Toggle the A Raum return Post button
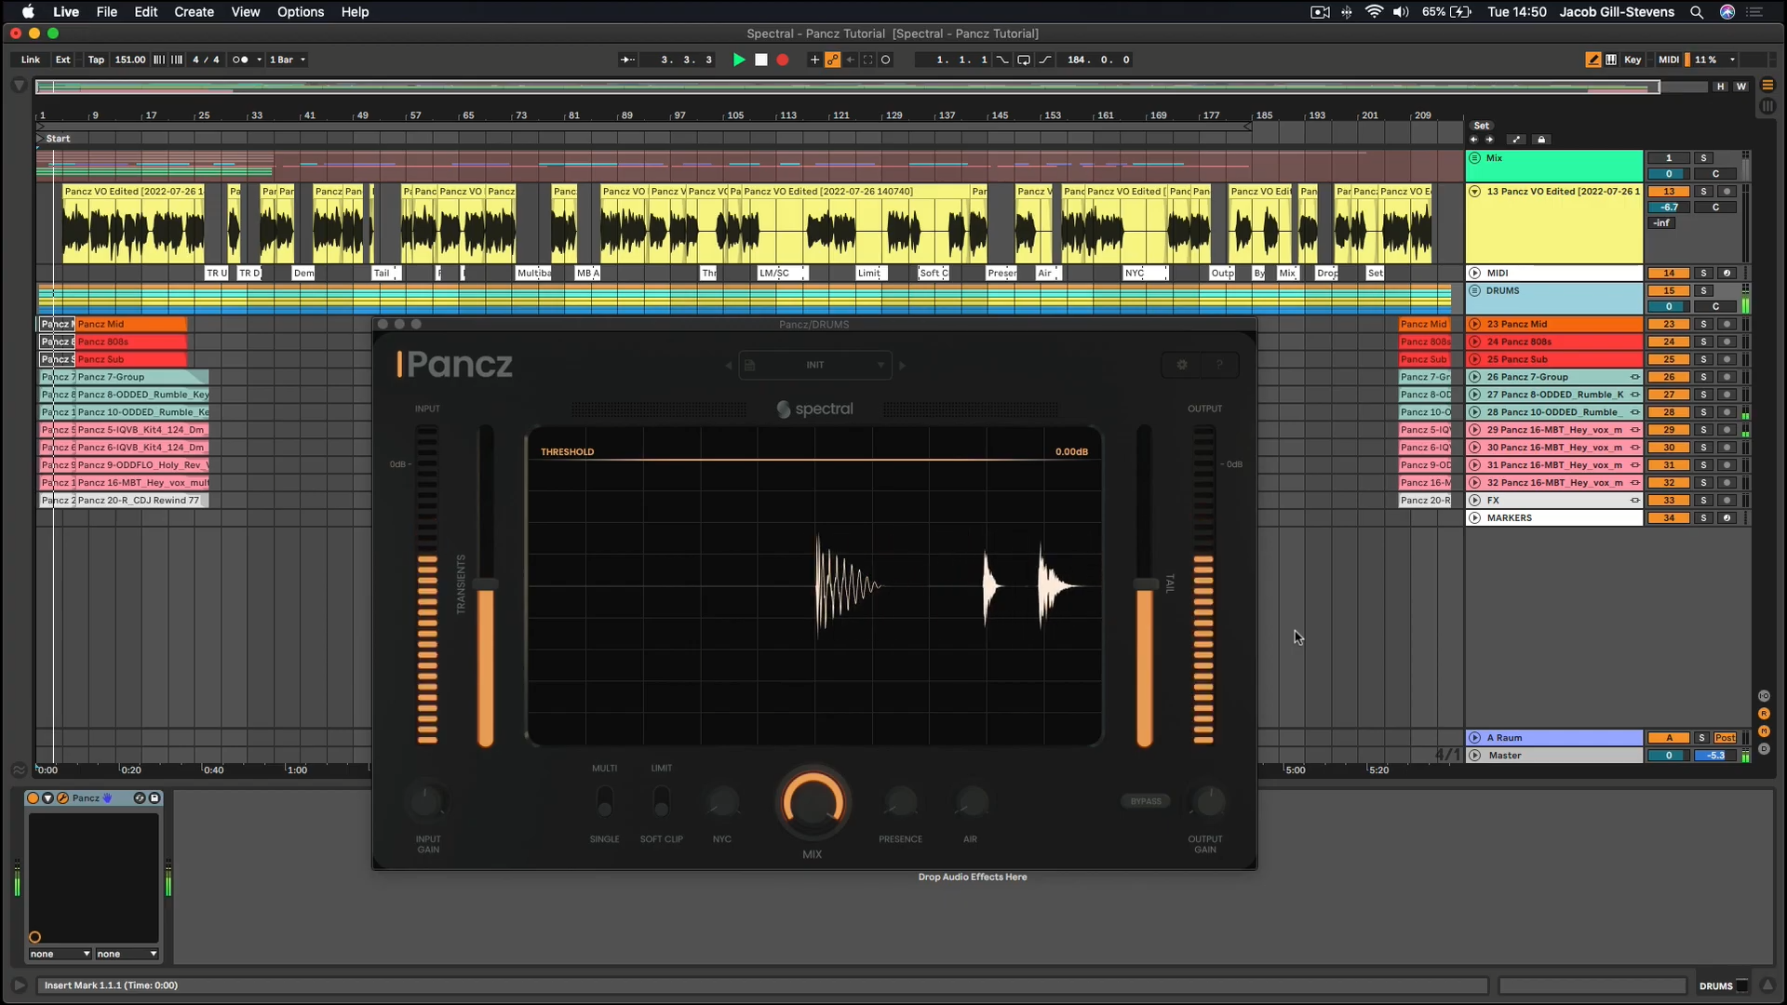This screenshot has height=1005, width=1787. [1725, 738]
